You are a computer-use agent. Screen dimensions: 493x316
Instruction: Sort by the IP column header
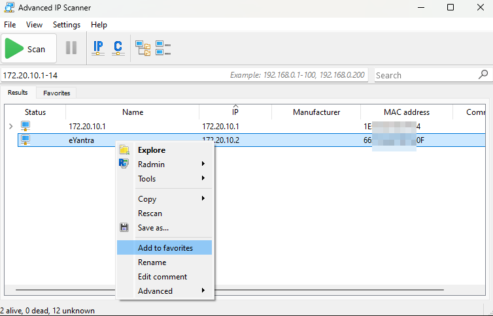[x=235, y=112]
